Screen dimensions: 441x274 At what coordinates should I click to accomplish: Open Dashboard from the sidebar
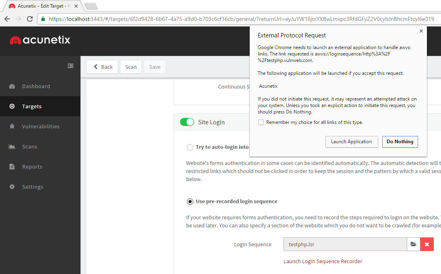click(40, 86)
